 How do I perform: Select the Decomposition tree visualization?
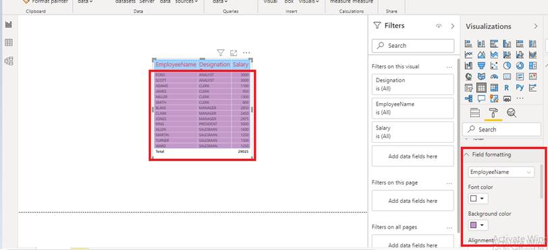click(x=468, y=98)
